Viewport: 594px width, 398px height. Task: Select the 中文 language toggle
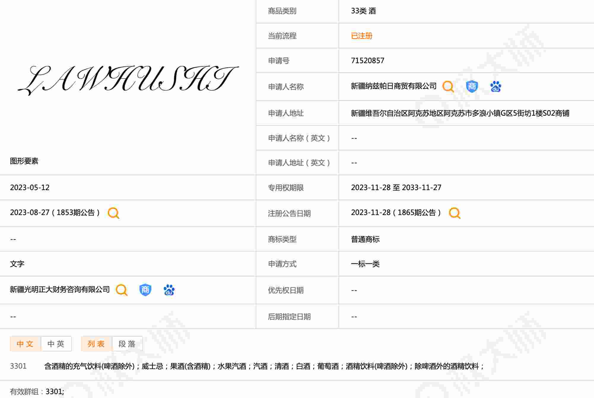(25, 344)
